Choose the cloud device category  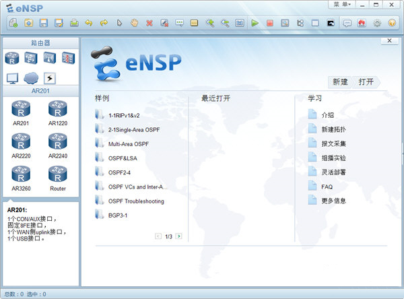(x=31, y=78)
